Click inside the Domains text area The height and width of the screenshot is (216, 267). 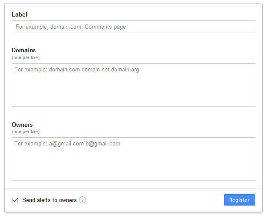coord(133,85)
